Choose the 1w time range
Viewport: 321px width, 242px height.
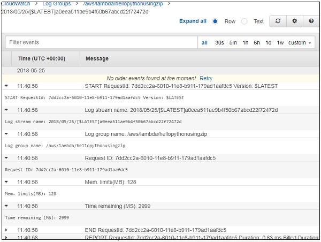(x=280, y=43)
